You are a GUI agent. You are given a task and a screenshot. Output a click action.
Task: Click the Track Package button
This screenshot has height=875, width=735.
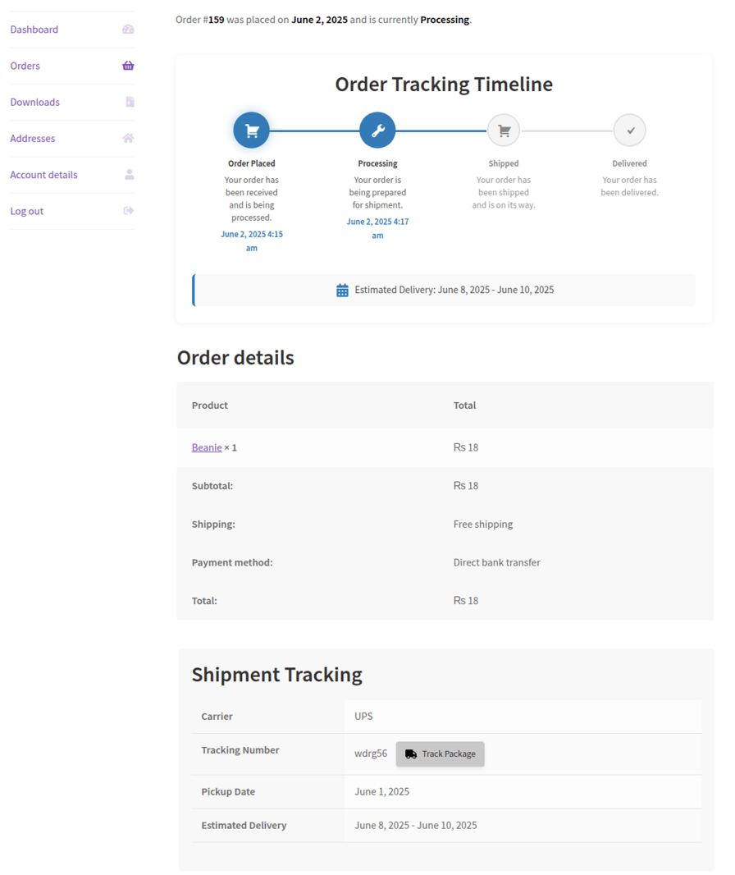(x=440, y=754)
